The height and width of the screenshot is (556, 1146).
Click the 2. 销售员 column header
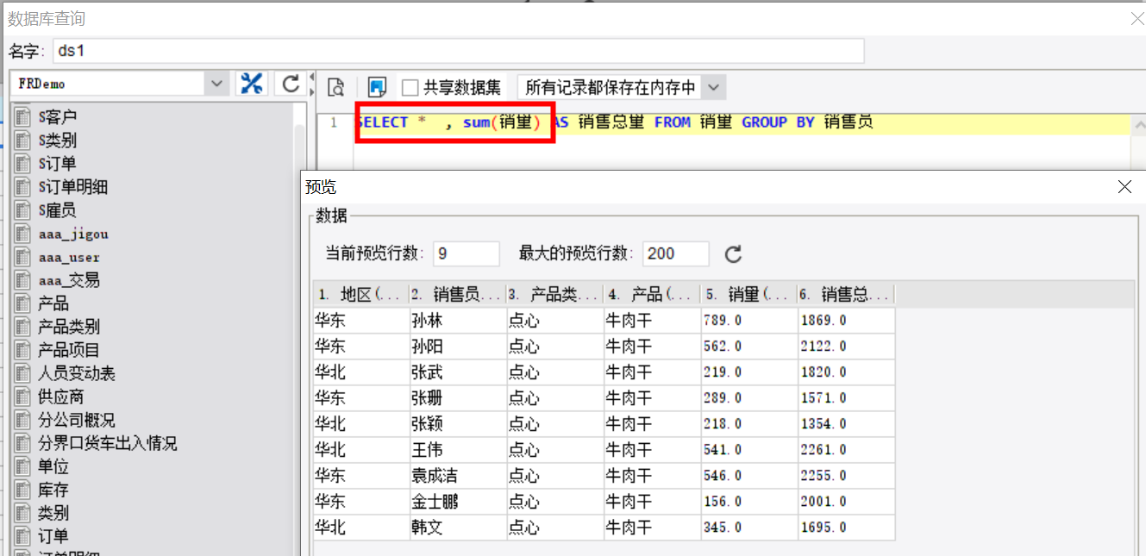click(x=458, y=295)
